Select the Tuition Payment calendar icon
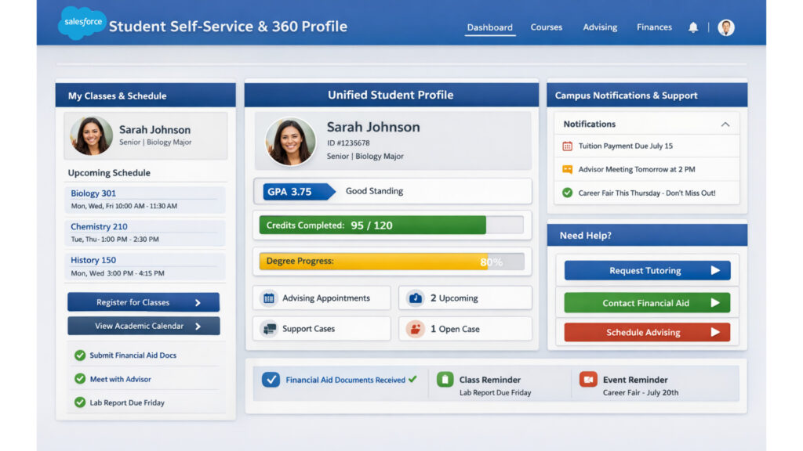The height and width of the screenshot is (451, 803). [568, 146]
